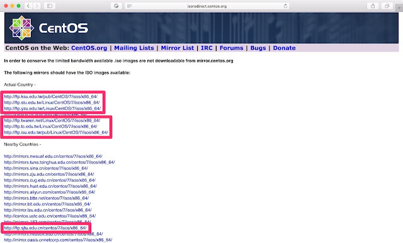
Task: Open the Donate link
Action: (284, 48)
